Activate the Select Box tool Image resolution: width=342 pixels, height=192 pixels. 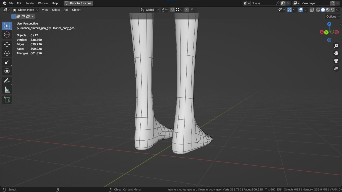click(7, 26)
